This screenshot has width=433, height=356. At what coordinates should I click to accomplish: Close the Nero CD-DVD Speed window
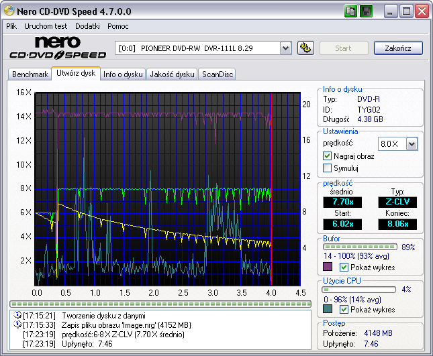[422, 11]
